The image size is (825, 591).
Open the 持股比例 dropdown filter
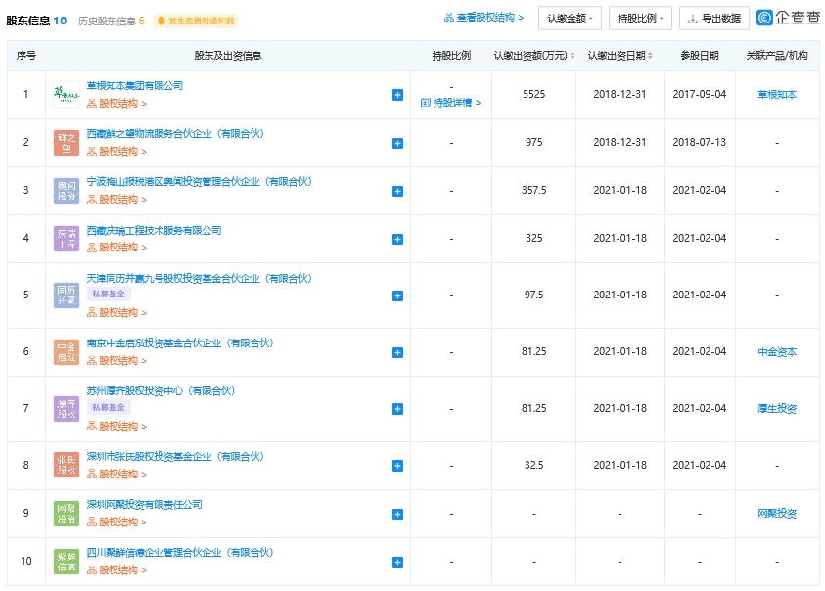point(639,19)
